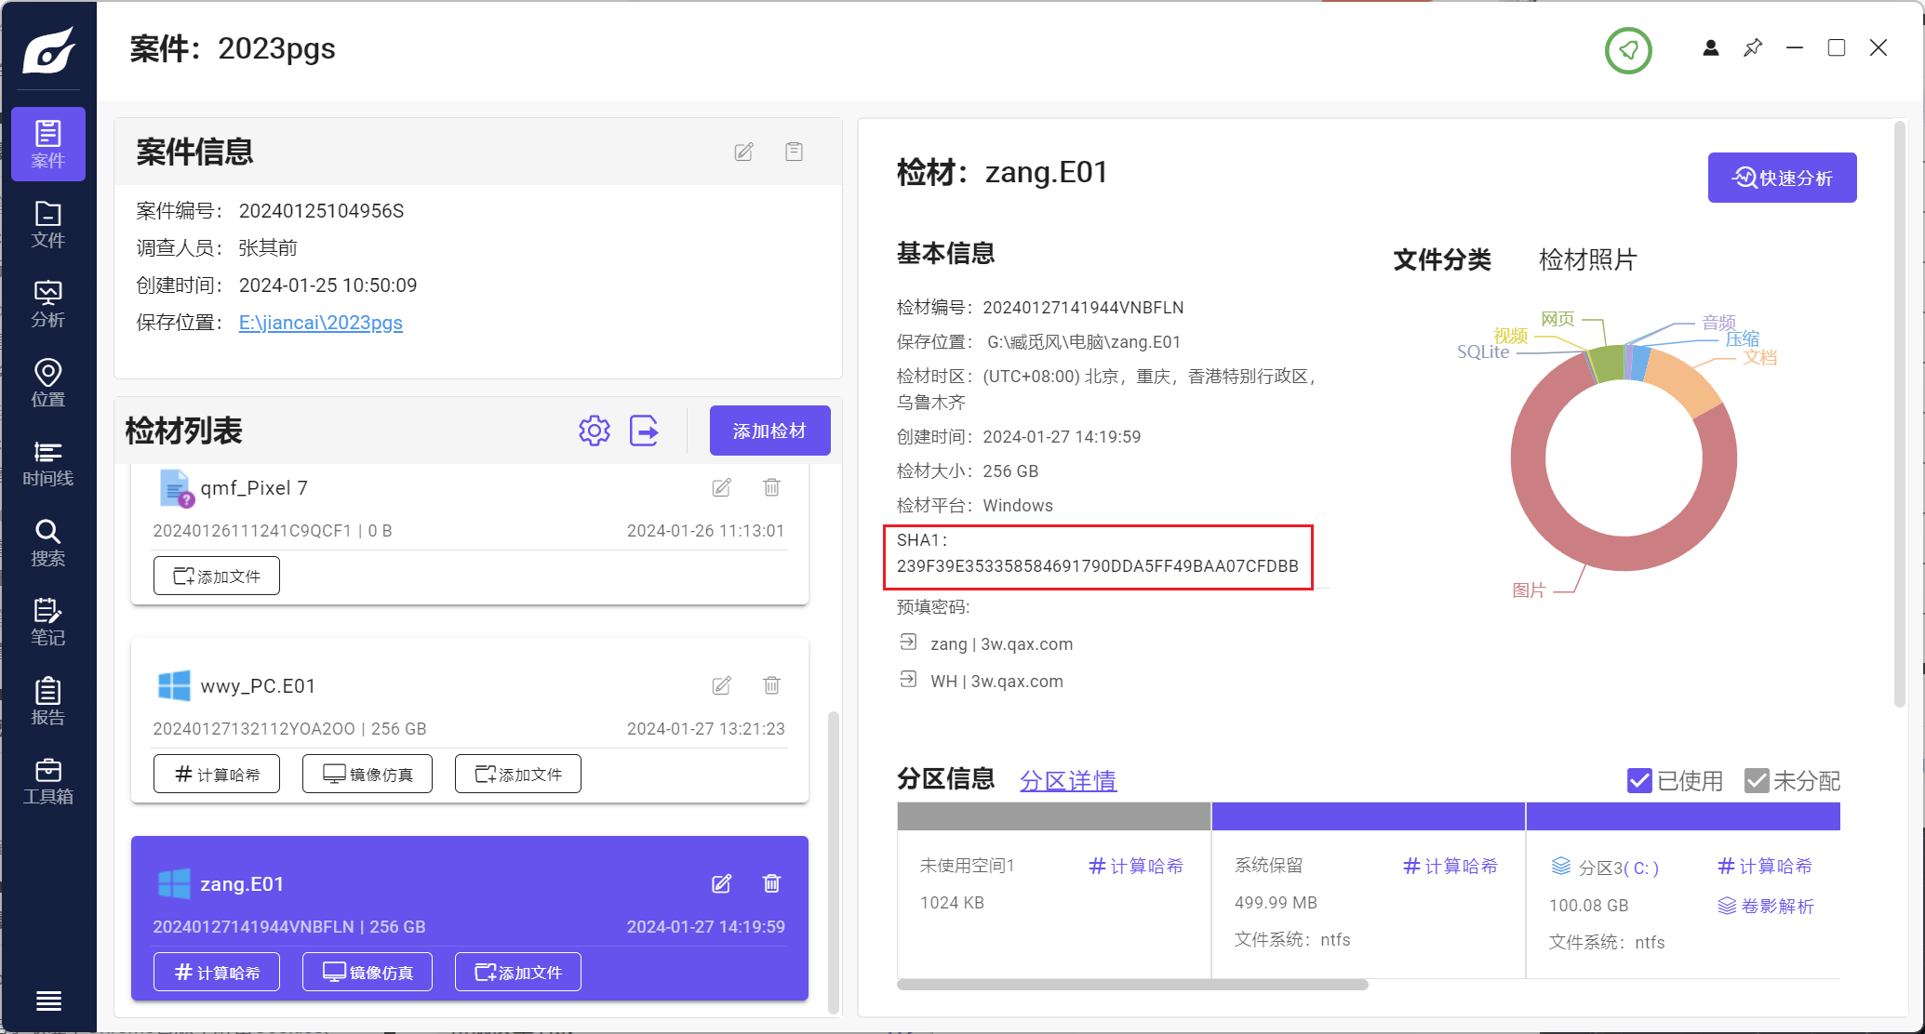This screenshot has height=1034, width=1925.
Task: Open the evidence list settings gear
Action: [x=595, y=431]
